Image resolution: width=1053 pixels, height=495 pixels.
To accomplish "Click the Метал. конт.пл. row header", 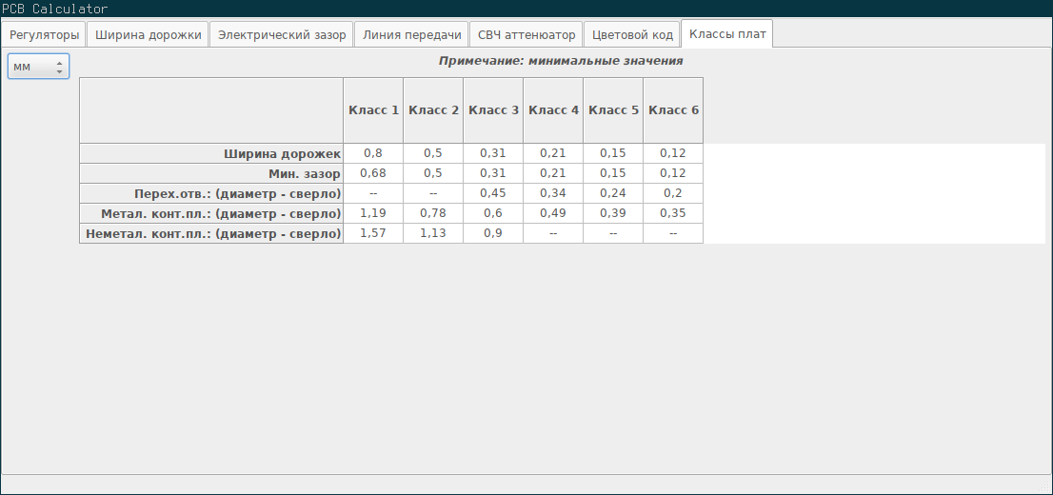I will point(211,213).
